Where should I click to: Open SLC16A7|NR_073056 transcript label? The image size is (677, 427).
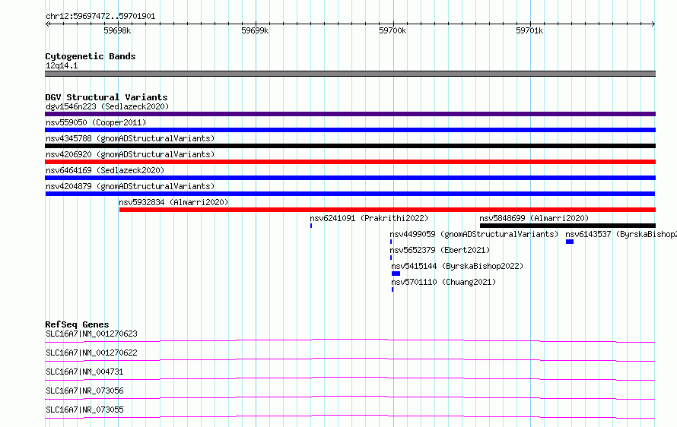click(84, 391)
